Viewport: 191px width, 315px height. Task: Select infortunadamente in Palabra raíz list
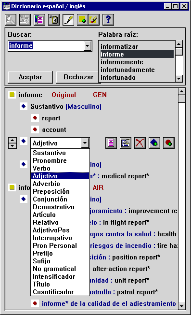pyautogui.click(x=137, y=70)
